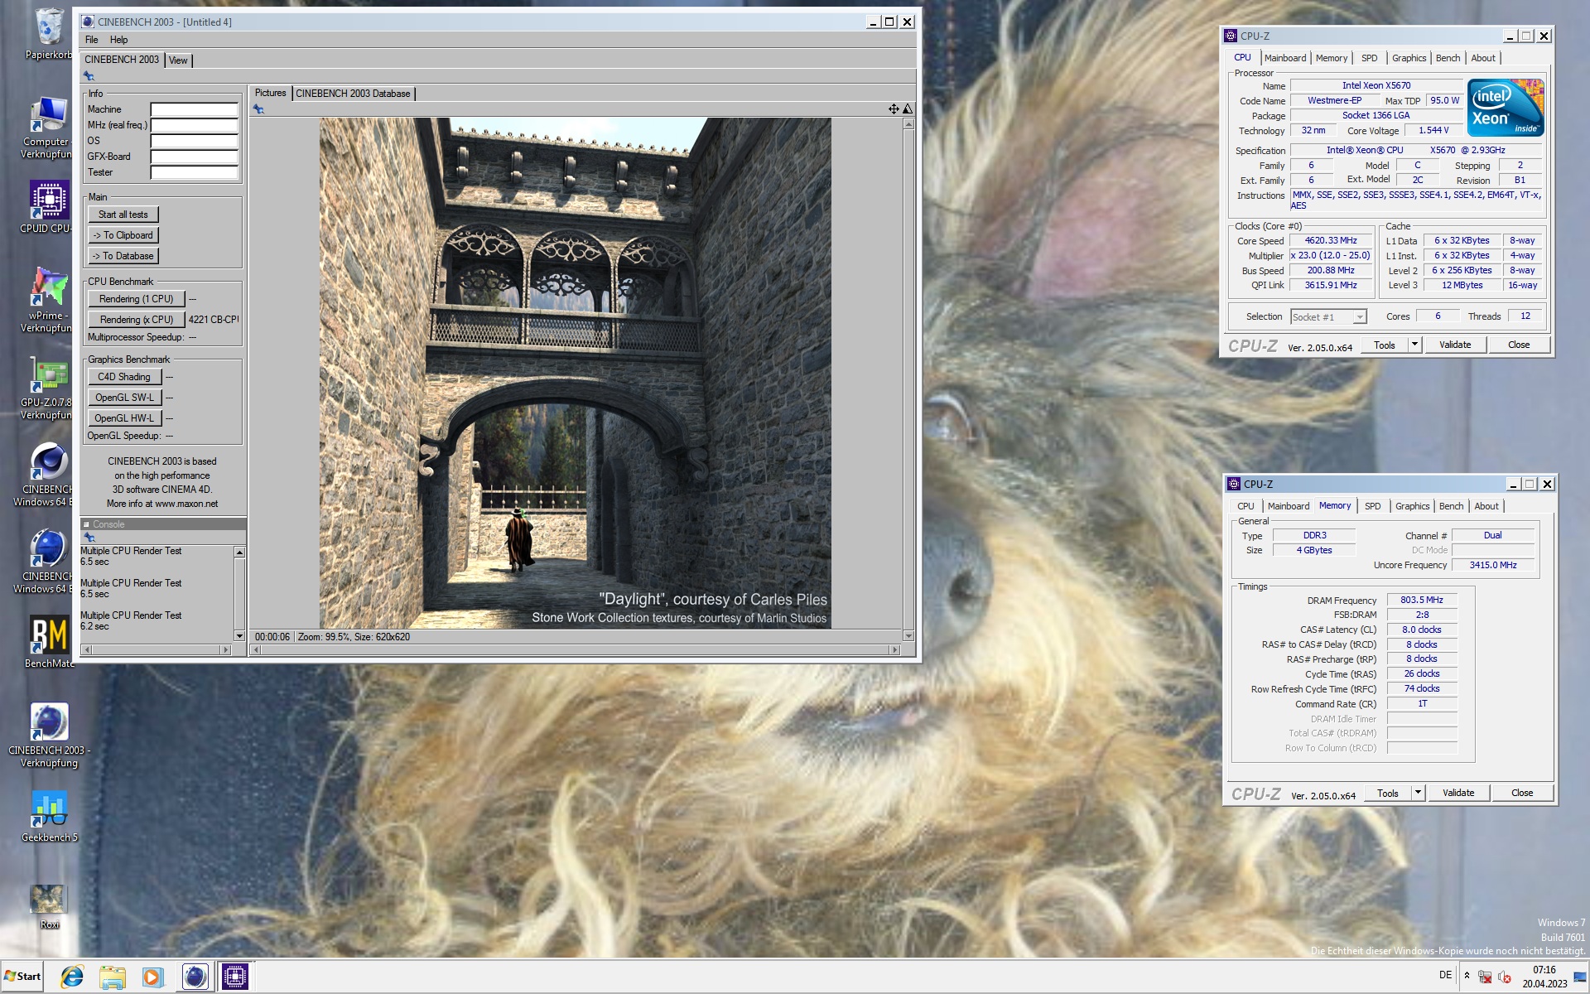Launch Geekbench 5 from the desktop
The image size is (1590, 994).
(x=49, y=816)
